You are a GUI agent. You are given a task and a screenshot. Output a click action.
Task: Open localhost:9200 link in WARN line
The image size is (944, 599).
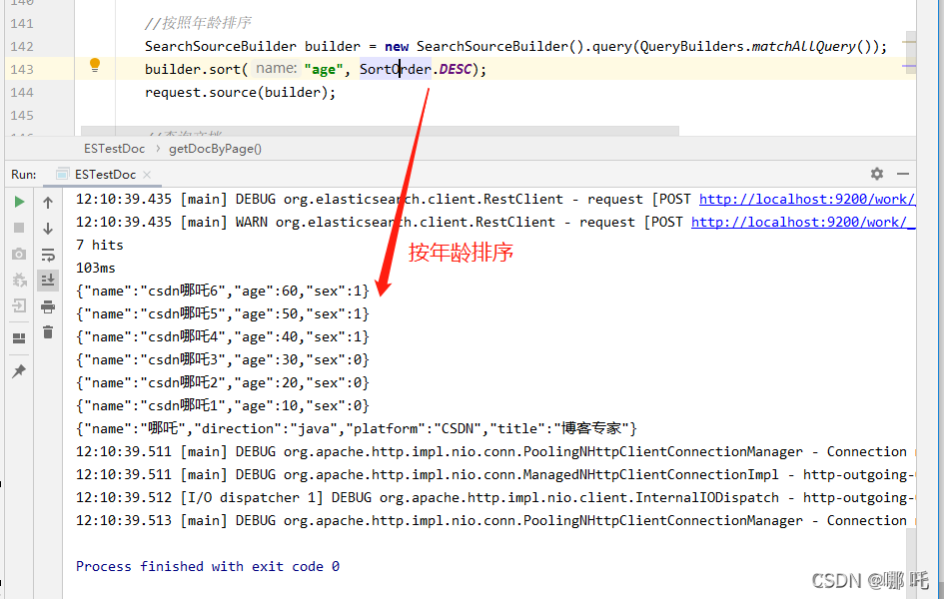(803, 222)
